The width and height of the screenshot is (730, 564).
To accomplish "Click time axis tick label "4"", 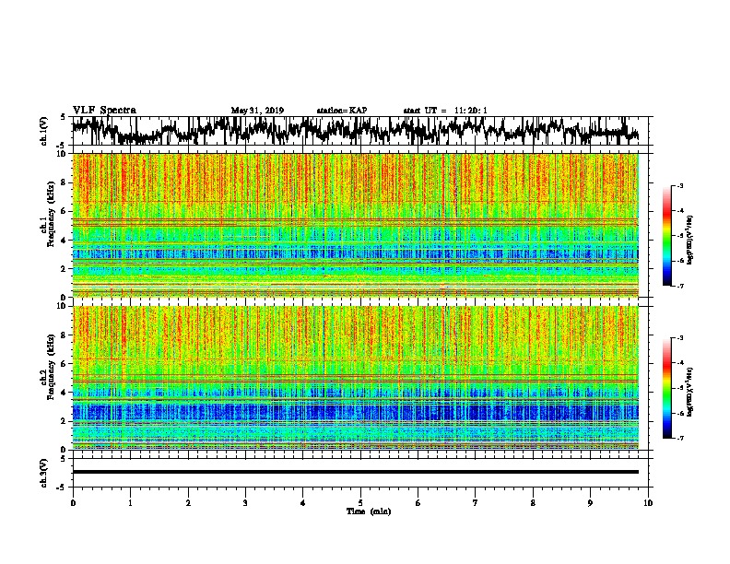I will click(303, 503).
